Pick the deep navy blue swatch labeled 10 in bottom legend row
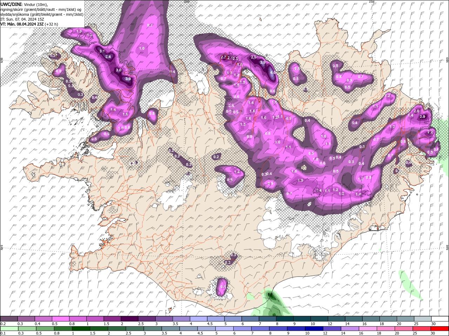The image size is (449, 336). coord(314,328)
